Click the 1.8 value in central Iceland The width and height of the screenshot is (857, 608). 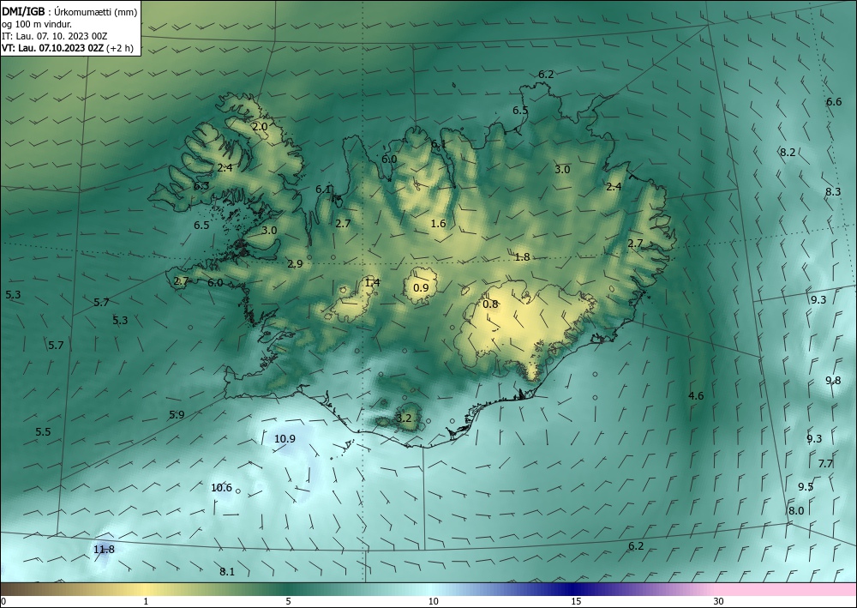523,257
